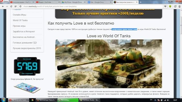Click the iPhone 6 giveaway image
This screenshot has width=182, height=102.
(27, 88)
